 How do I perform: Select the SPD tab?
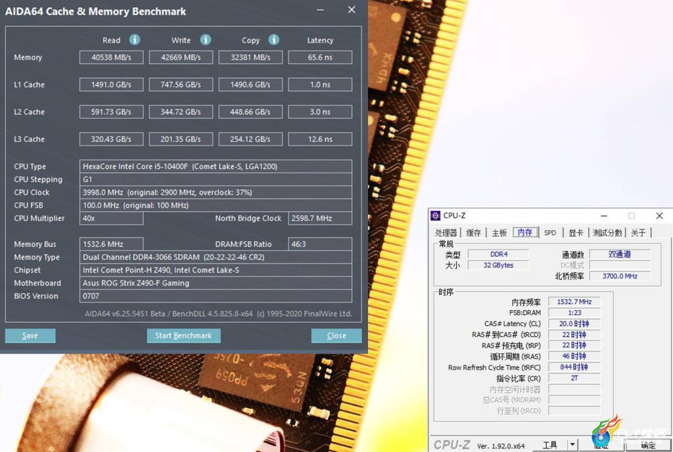pyautogui.click(x=550, y=233)
